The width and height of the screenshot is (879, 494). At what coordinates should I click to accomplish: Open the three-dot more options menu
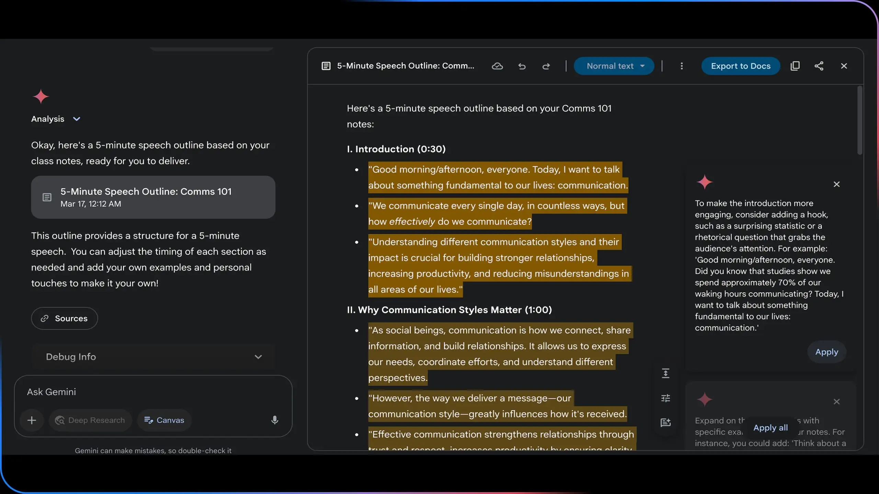pyautogui.click(x=682, y=66)
